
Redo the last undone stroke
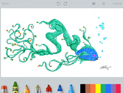click(x=65, y=4)
